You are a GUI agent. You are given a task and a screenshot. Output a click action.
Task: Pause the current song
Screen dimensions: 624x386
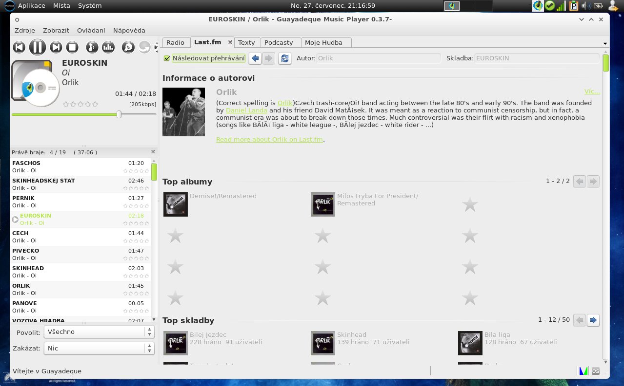pos(38,47)
